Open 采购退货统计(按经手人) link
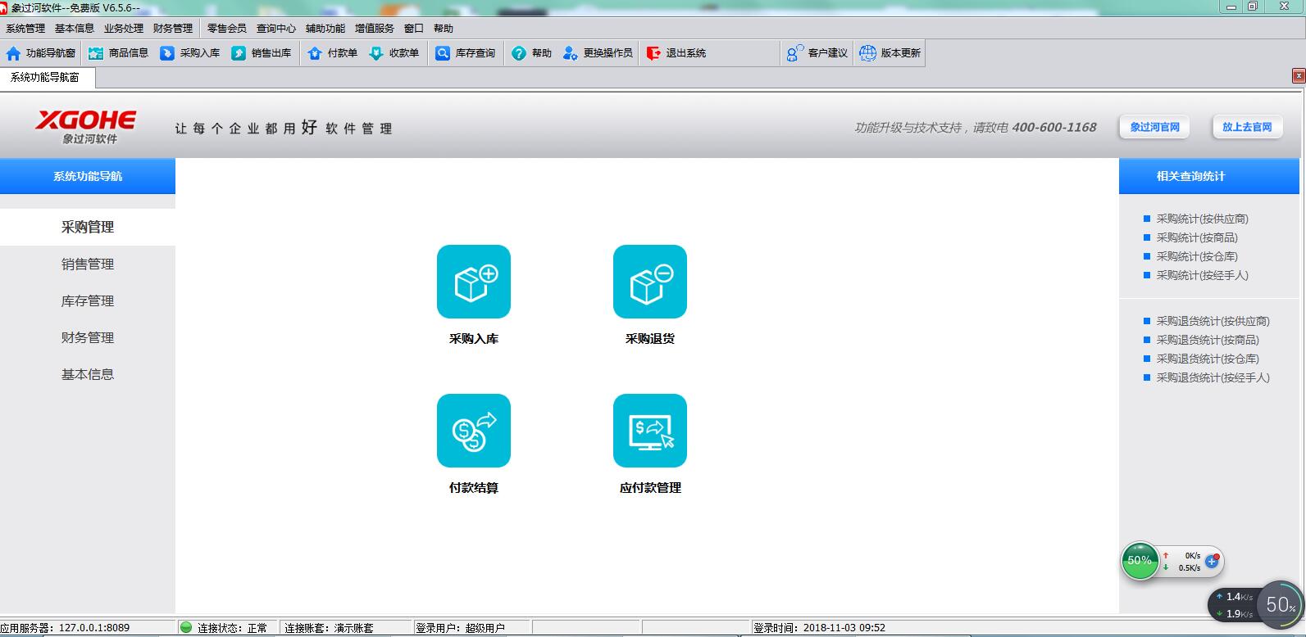 pyautogui.click(x=1213, y=377)
